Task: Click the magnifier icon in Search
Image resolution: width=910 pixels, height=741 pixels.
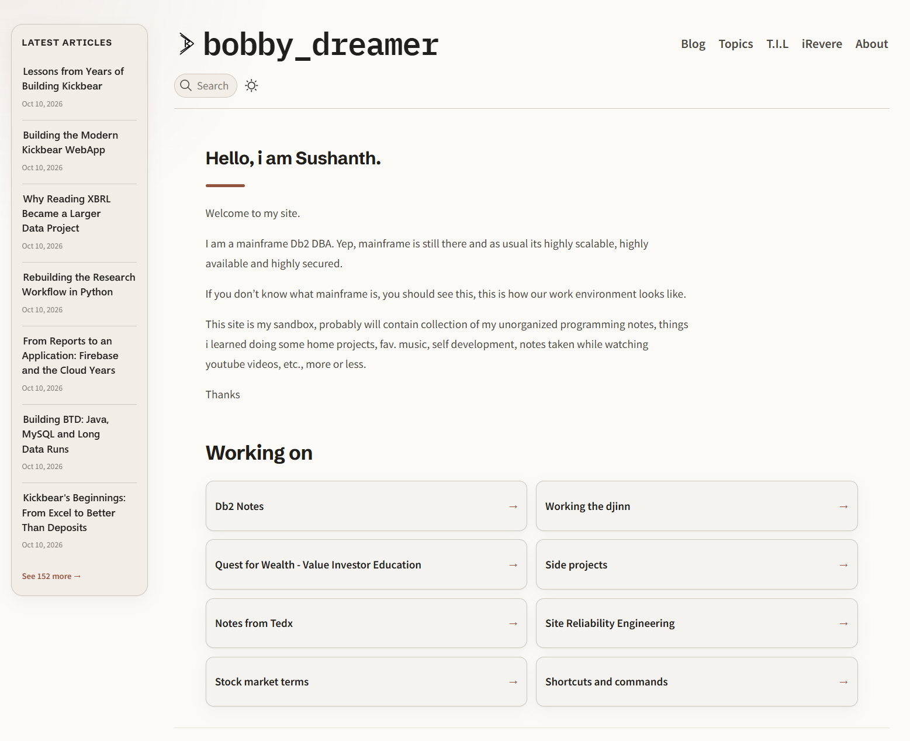Action: 186,85
